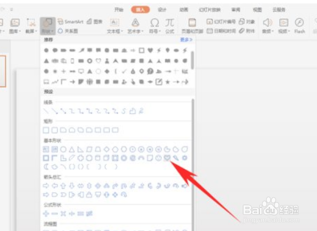The image size is (317, 231).
Task: Pick the L-shape in basic shapes
Action: (63, 158)
